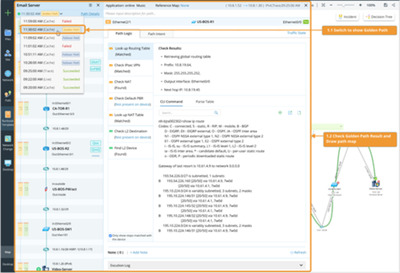This screenshot has width=400, height=273.
Task: Open Desktop icon in the sidebar
Action: [8, 165]
